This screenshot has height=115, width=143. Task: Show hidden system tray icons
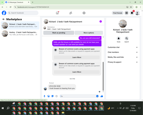point(118,108)
